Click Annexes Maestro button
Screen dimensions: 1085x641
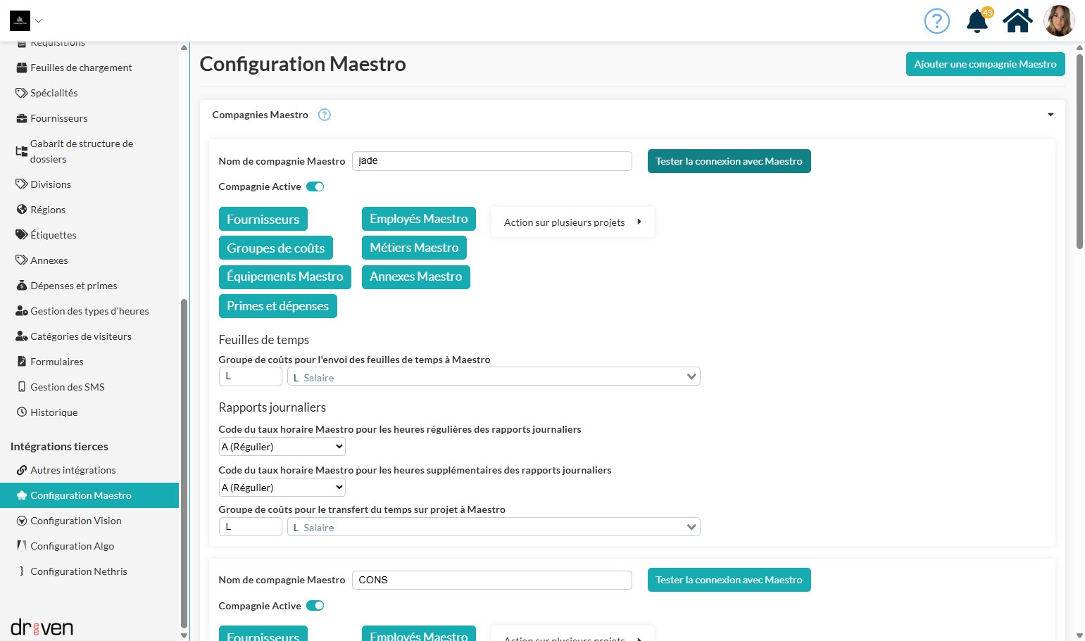[x=415, y=277]
